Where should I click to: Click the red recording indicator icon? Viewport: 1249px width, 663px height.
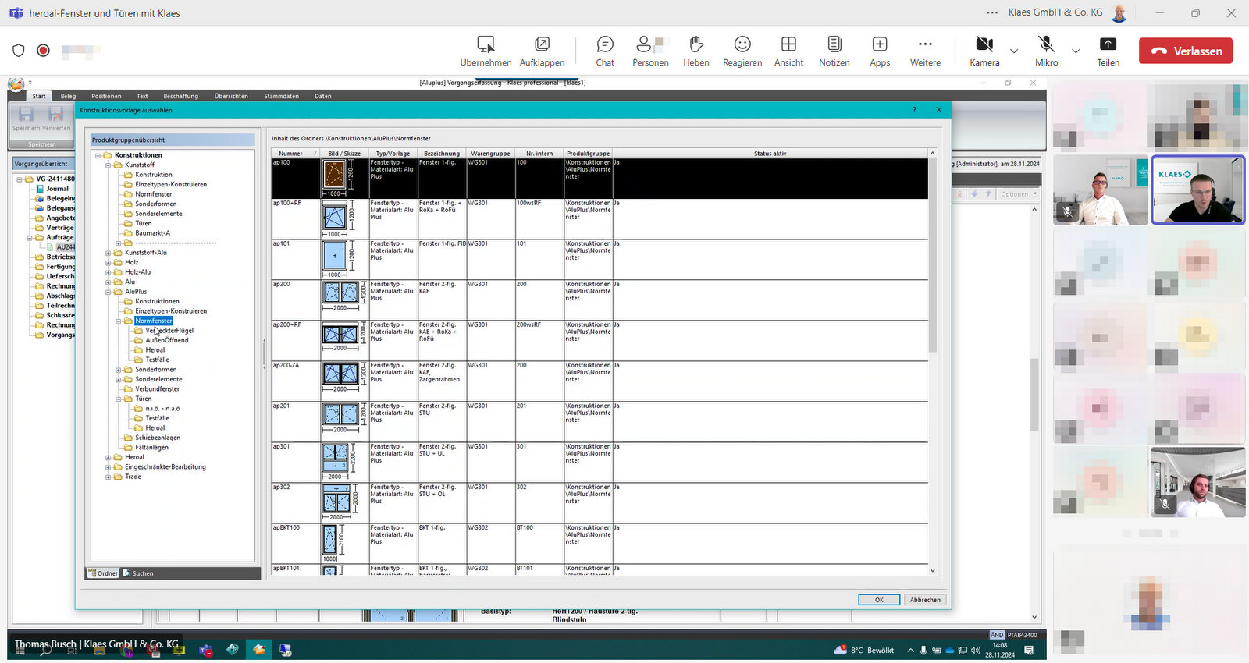click(x=44, y=51)
